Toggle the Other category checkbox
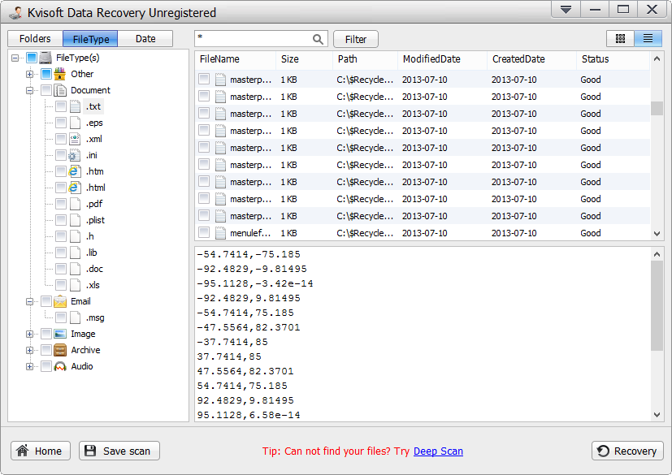The width and height of the screenshot is (672, 475). click(x=46, y=74)
